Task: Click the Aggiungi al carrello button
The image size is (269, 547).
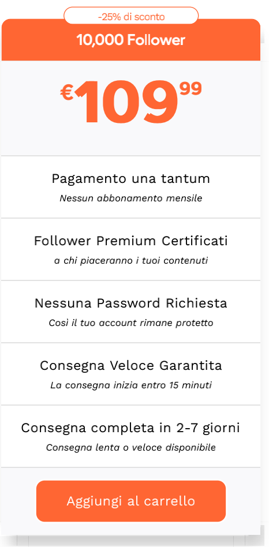Action: click(x=131, y=501)
